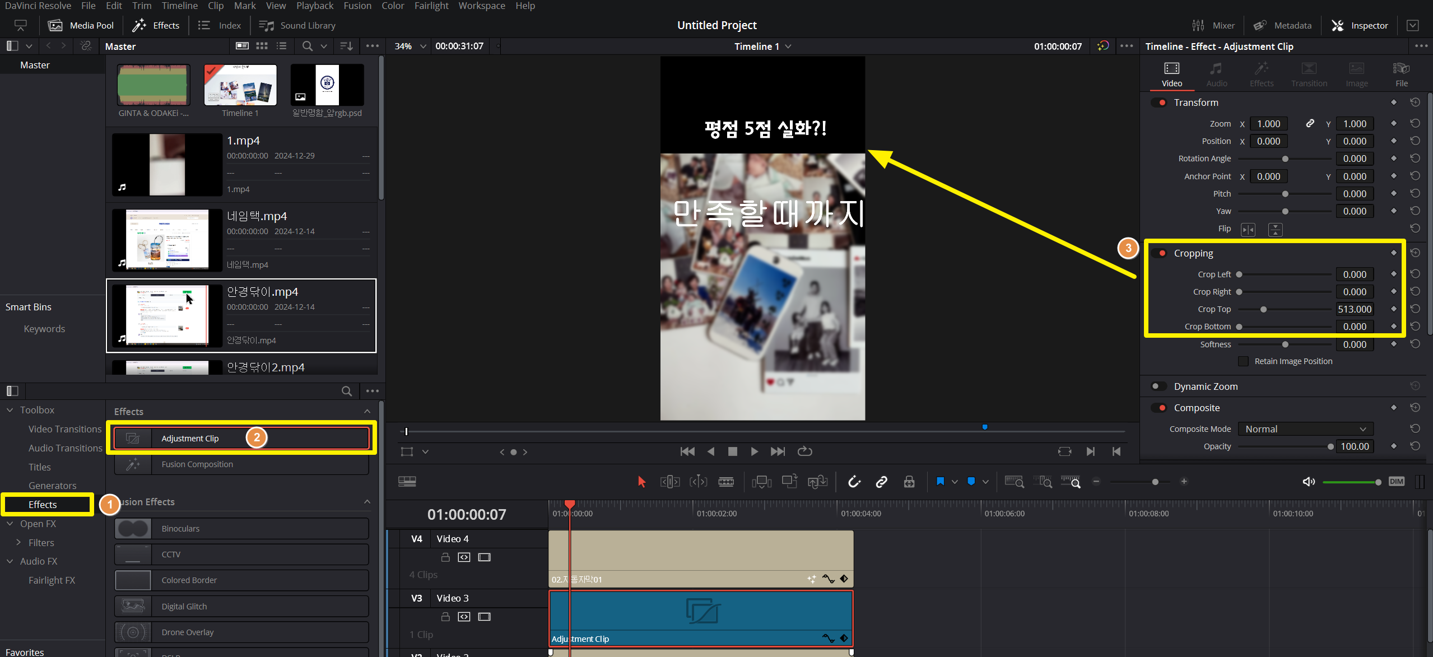Expand the Filters tree item

pyautogui.click(x=18, y=543)
